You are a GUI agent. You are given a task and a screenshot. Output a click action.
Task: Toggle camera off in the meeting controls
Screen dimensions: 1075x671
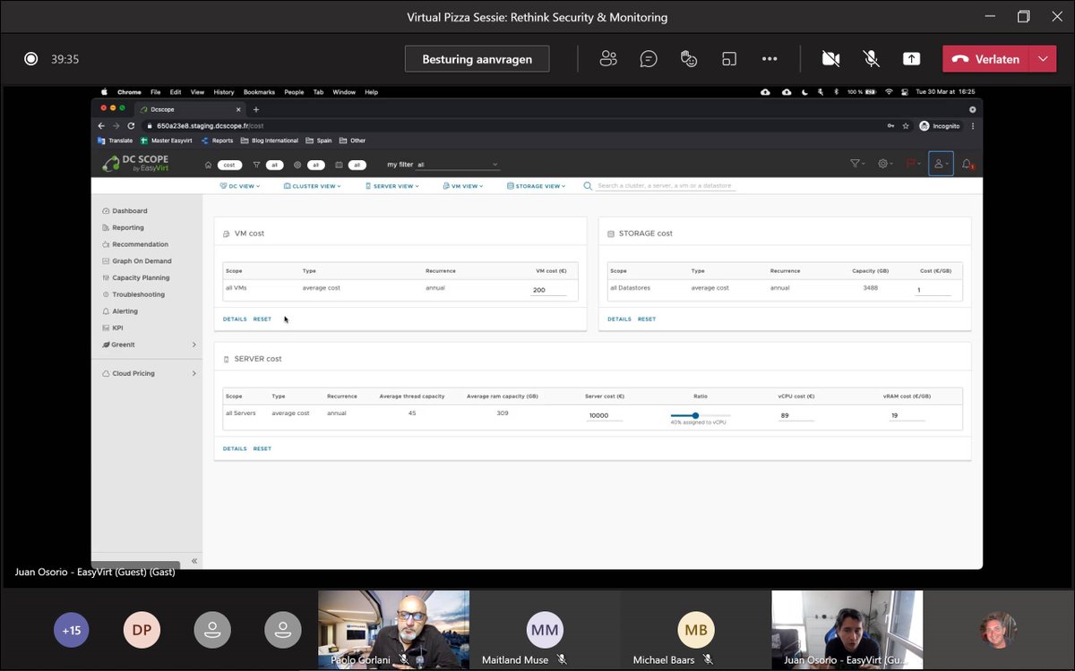click(830, 58)
